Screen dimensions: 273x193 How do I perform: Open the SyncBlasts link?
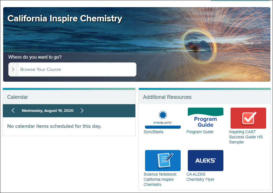coord(153,132)
